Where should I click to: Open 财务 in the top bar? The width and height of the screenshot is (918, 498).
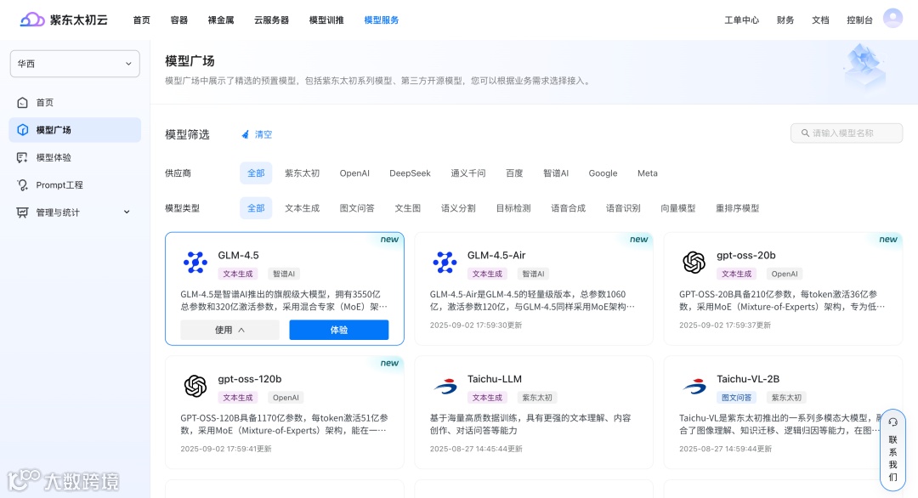(x=785, y=20)
